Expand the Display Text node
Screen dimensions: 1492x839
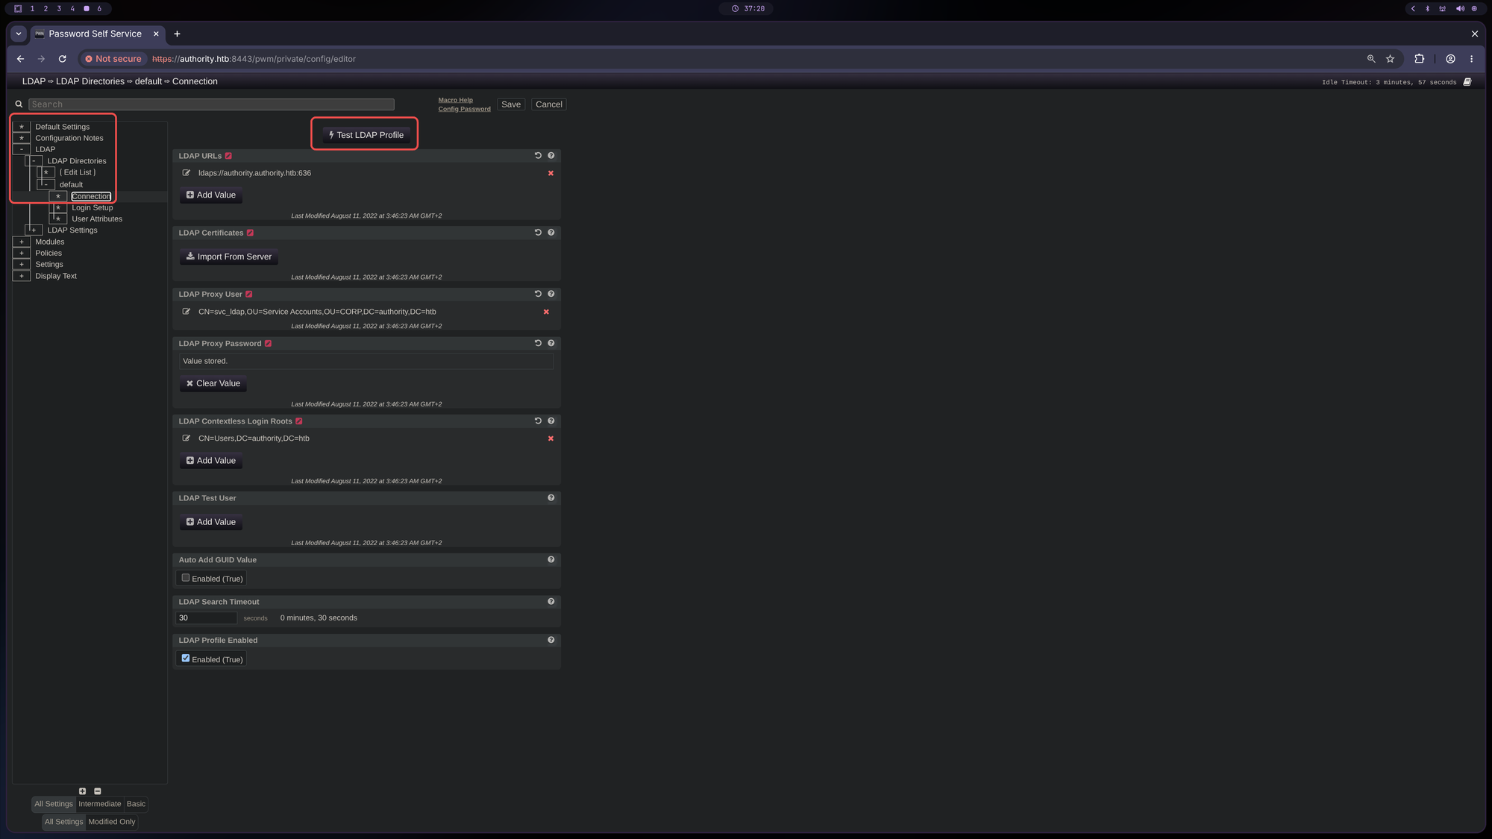point(22,276)
